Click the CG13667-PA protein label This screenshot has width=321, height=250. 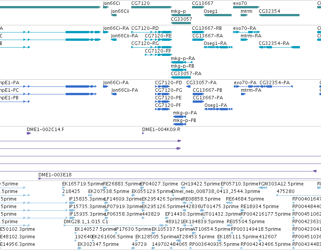click(x=208, y=98)
